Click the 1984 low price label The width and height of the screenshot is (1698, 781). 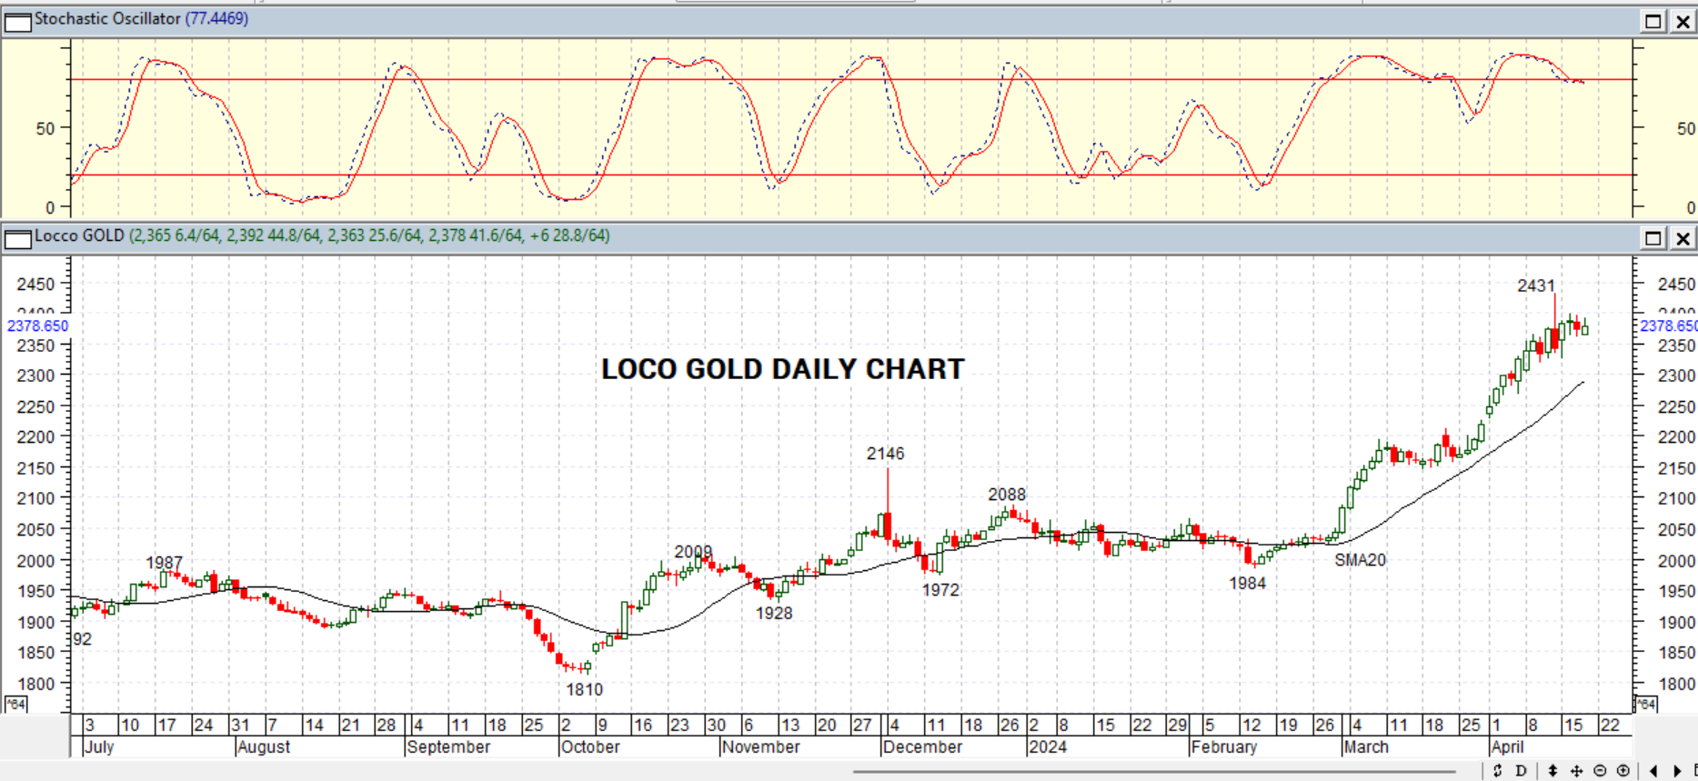click(x=1247, y=583)
